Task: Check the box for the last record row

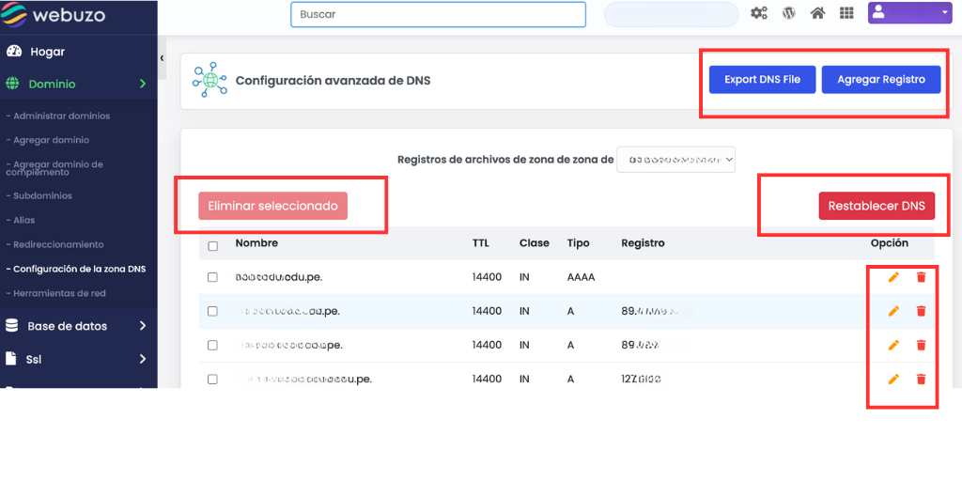Action: tap(212, 379)
